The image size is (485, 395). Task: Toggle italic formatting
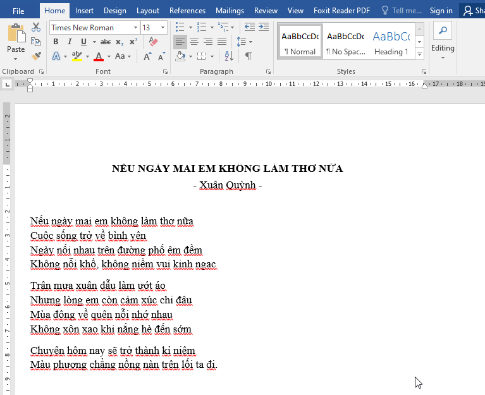click(70, 42)
